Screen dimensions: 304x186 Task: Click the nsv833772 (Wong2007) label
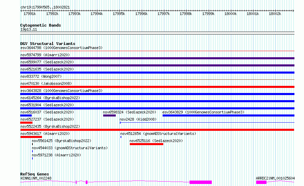coord(41,76)
